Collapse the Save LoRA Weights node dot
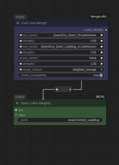Screen dimensions: 119x165 point(17,103)
